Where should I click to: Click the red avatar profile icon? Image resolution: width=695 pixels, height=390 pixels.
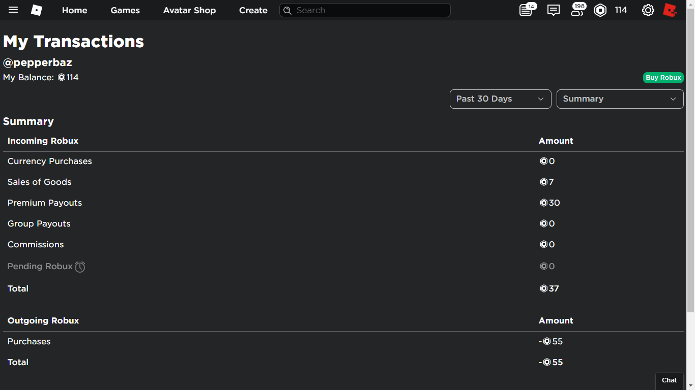[x=670, y=10]
